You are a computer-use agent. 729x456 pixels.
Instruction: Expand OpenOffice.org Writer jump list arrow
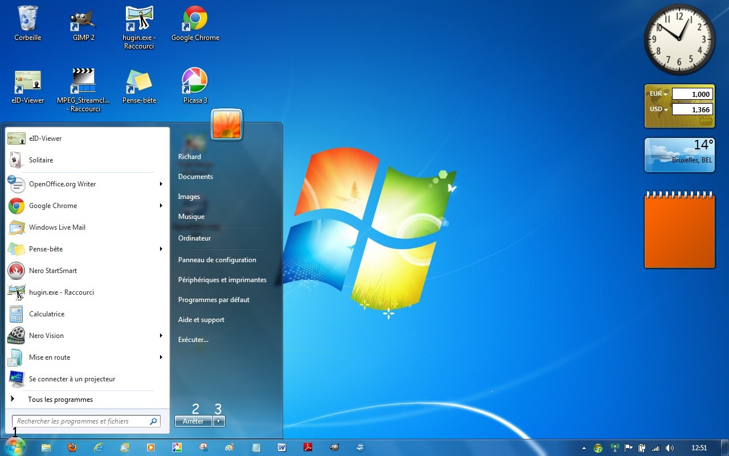tap(161, 184)
